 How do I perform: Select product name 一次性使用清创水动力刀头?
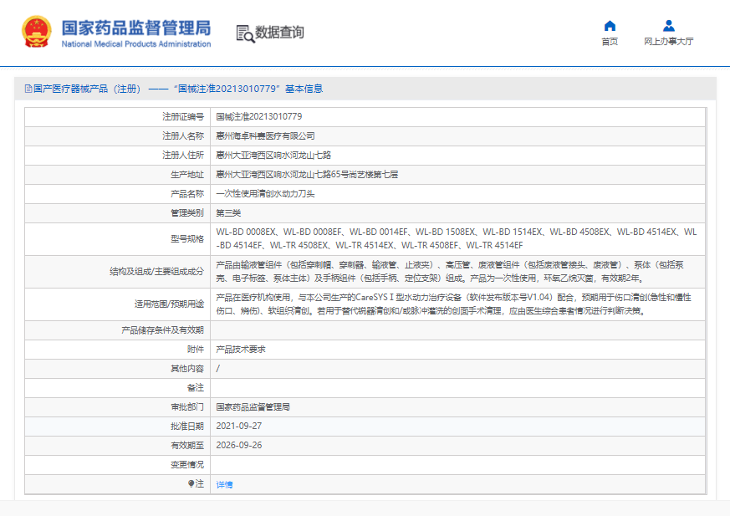point(265,194)
